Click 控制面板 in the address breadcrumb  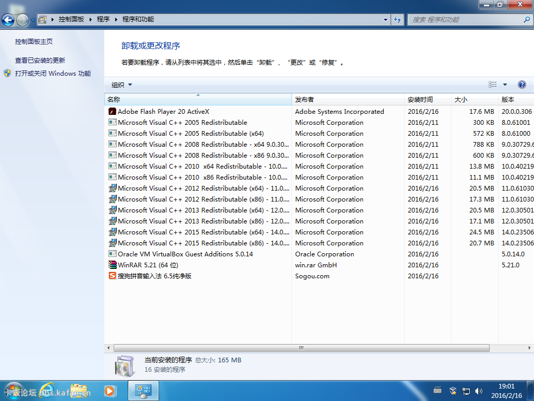click(x=71, y=19)
